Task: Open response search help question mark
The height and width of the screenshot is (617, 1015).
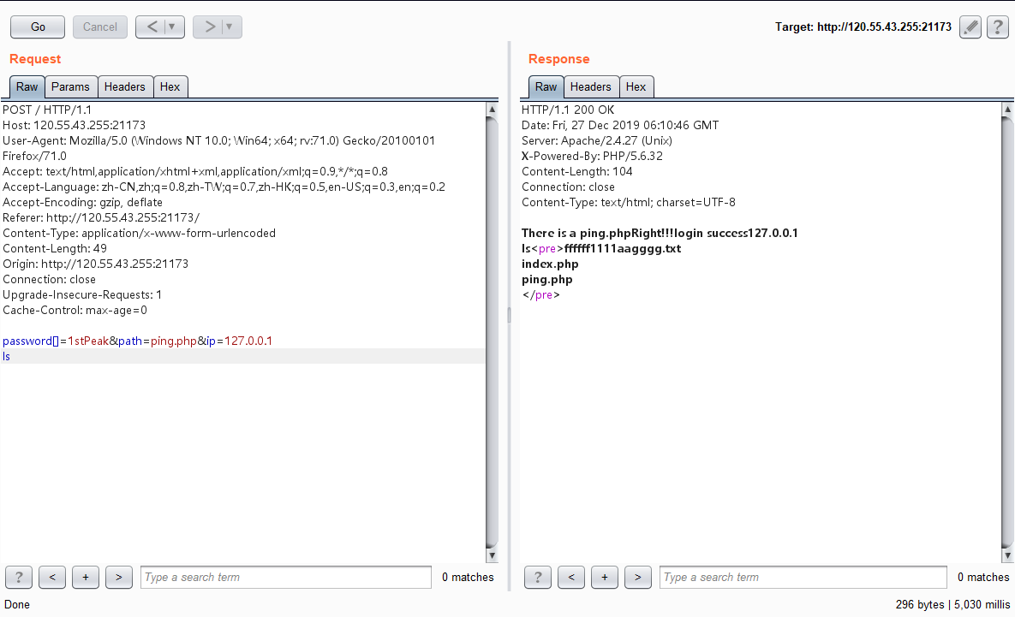Action: pos(538,577)
